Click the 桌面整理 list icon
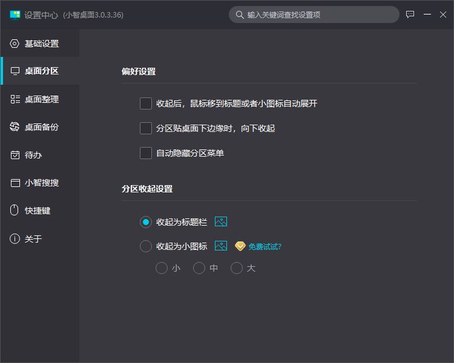This screenshot has height=363, width=454. 15,99
